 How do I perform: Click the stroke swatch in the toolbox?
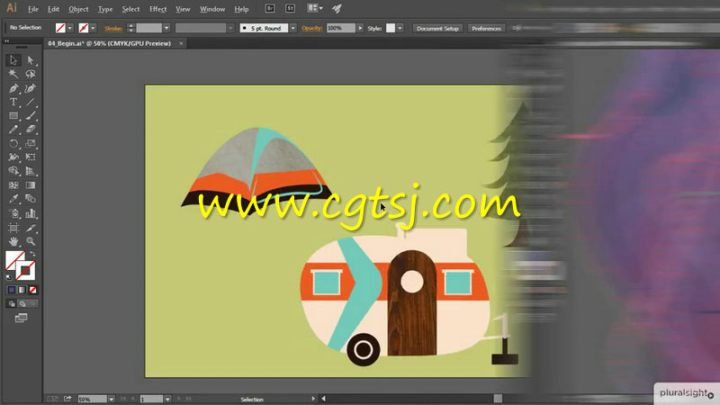[26, 271]
